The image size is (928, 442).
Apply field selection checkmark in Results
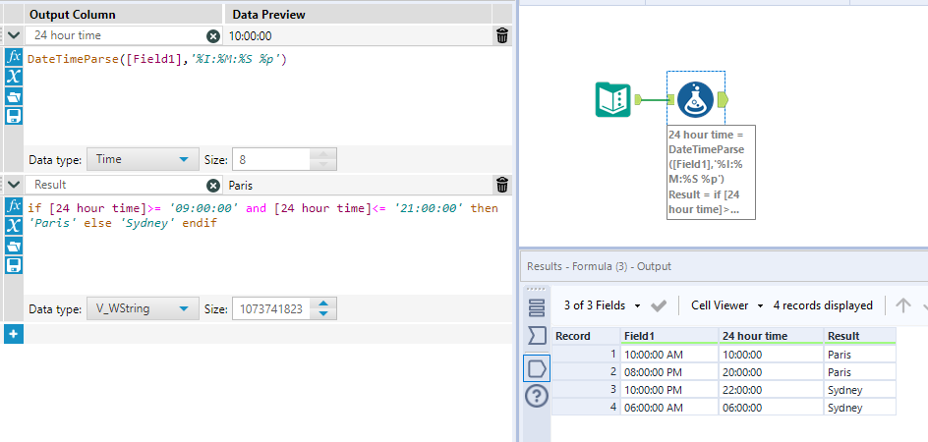(x=658, y=305)
